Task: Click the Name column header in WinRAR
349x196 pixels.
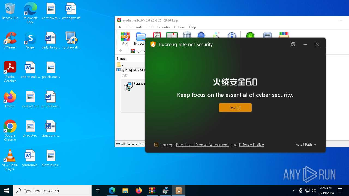Action: point(121,59)
